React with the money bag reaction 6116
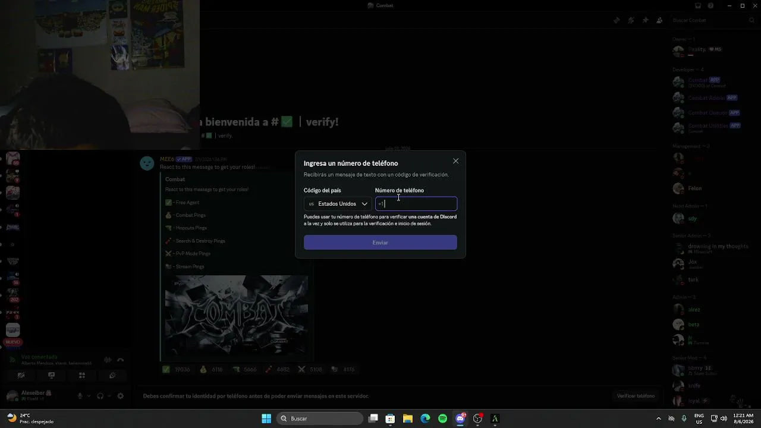 point(211,369)
